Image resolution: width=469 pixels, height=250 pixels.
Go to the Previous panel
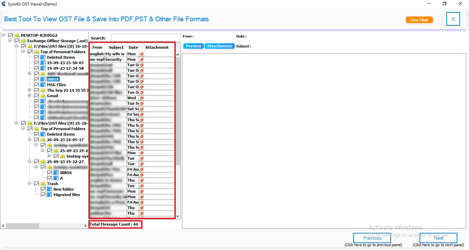click(372, 238)
